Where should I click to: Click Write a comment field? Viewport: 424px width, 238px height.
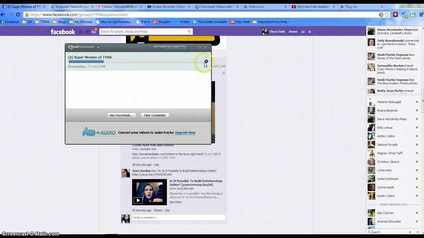tap(179, 218)
